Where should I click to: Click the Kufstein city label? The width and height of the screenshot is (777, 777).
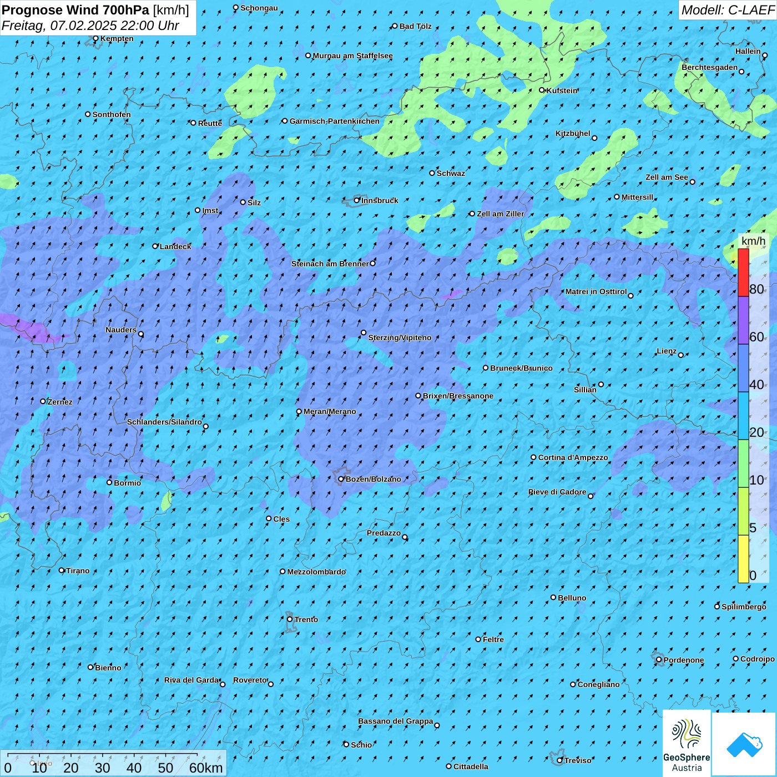(x=562, y=90)
